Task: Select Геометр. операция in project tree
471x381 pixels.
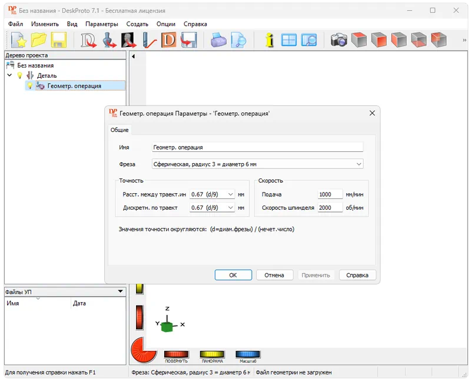Action: pos(74,86)
